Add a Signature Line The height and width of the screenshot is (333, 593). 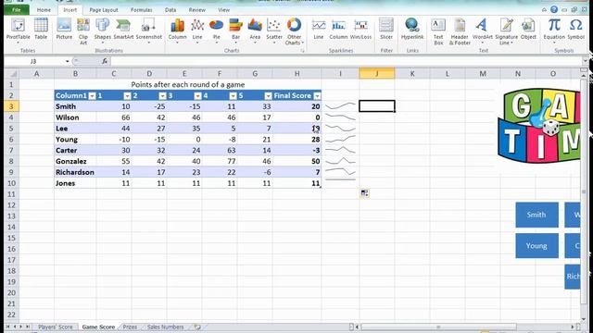click(507, 31)
